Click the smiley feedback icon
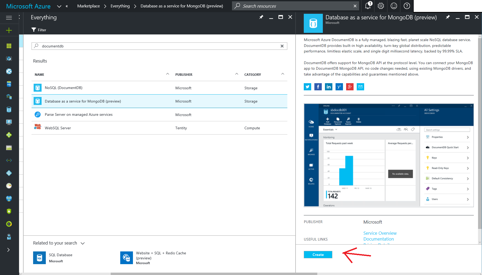This screenshot has width=482, height=275. pyautogui.click(x=394, y=6)
